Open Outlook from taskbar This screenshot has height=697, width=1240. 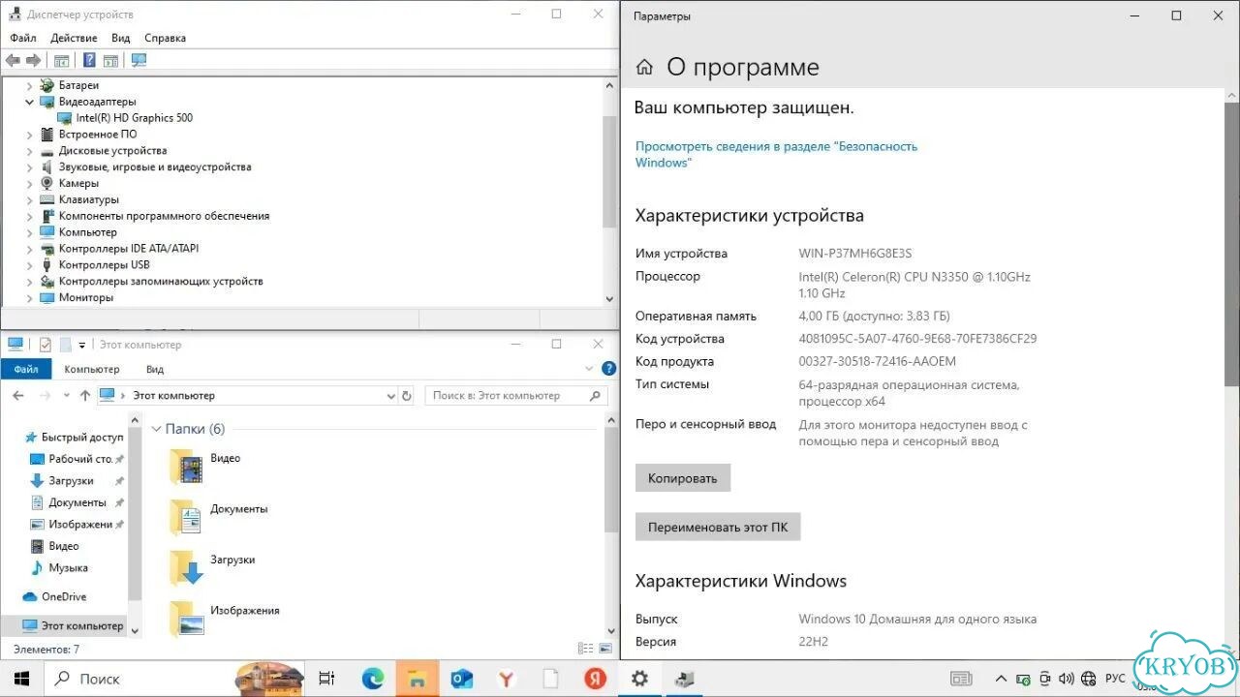click(462, 679)
